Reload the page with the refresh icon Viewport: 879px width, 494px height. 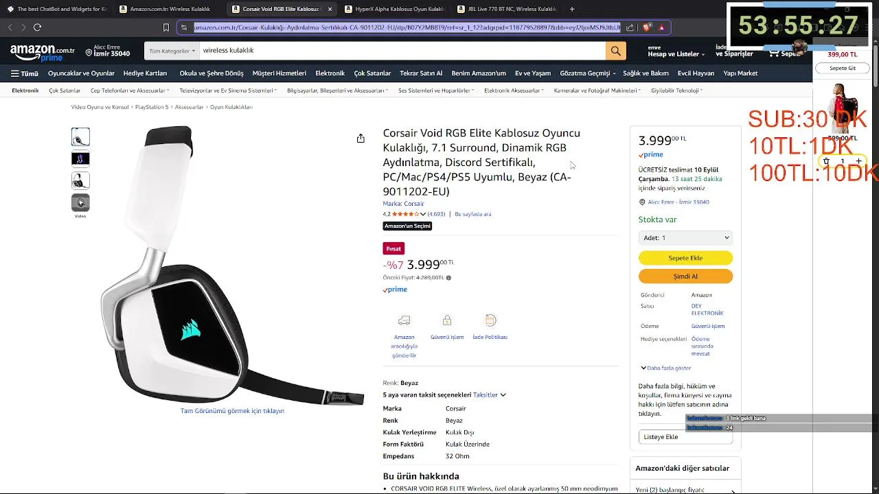coord(37,27)
